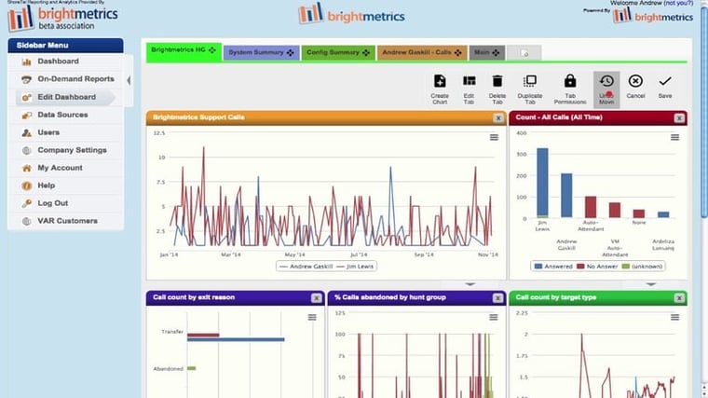Click the blank new tab button

524,53
